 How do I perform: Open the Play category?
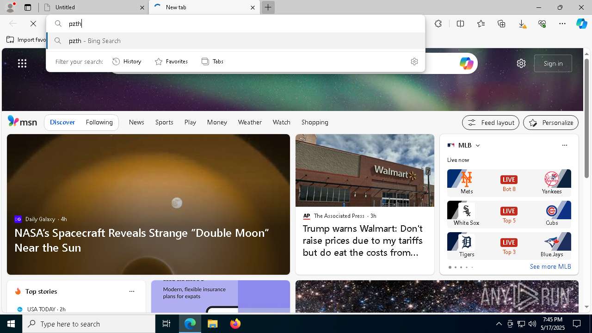click(x=190, y=122)
